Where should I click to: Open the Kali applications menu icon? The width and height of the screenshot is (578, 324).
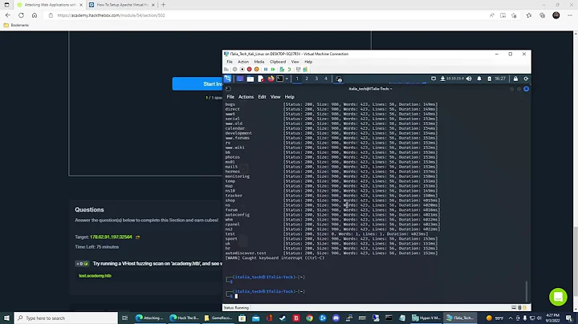228,79
